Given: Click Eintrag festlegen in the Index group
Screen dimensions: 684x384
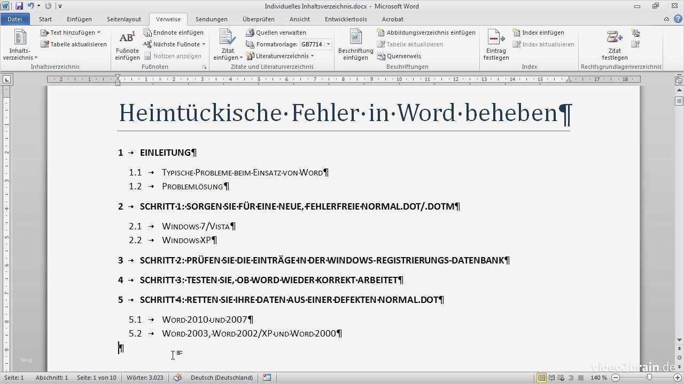Looking at the screenshot, I should 496,45.
